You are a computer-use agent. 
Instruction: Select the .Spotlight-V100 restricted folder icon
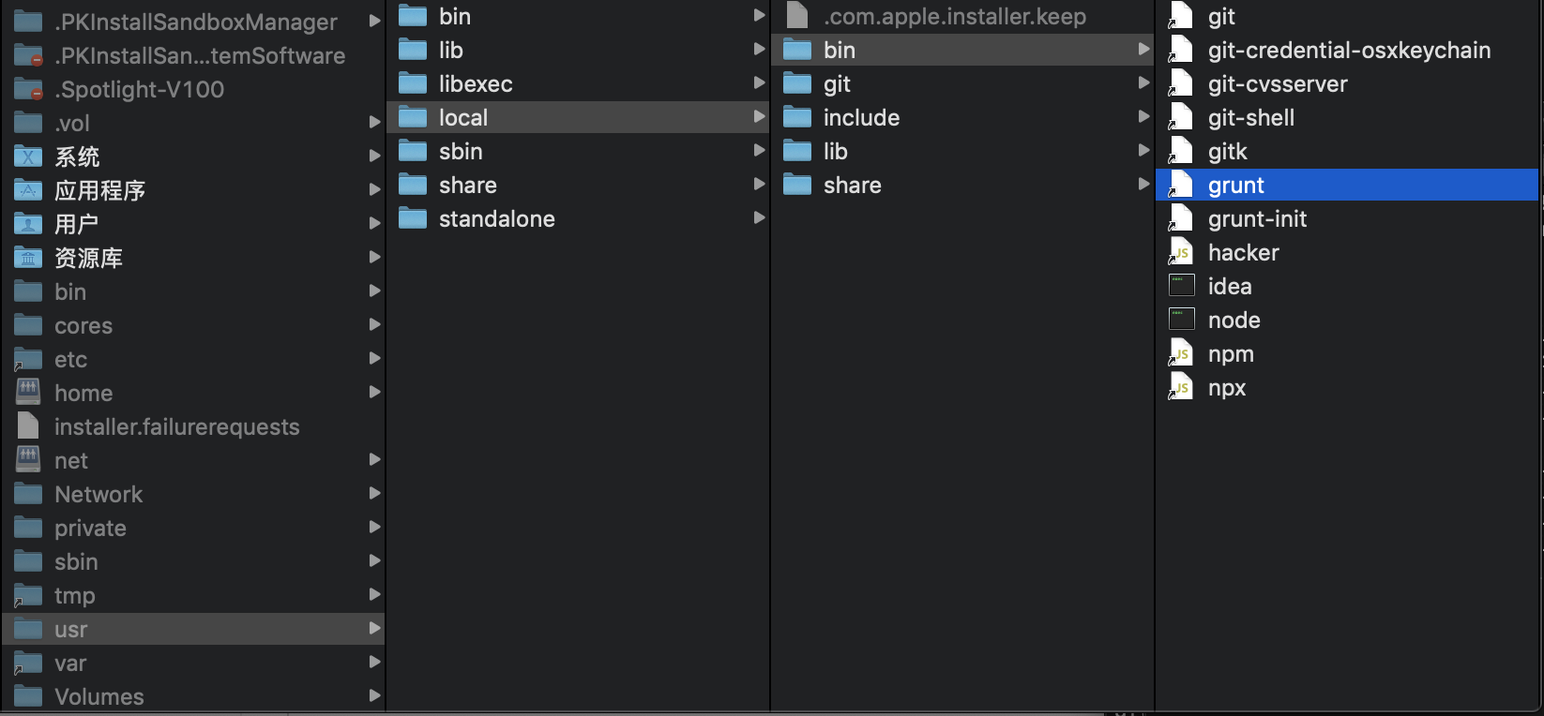(28, 89)
